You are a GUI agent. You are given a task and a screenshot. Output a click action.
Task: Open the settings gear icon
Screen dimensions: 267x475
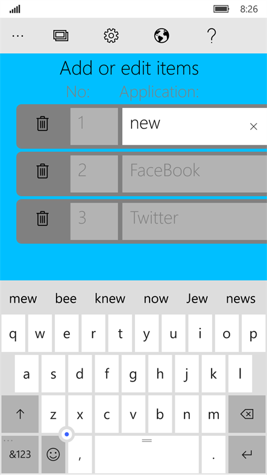click(x=111, y=36)
